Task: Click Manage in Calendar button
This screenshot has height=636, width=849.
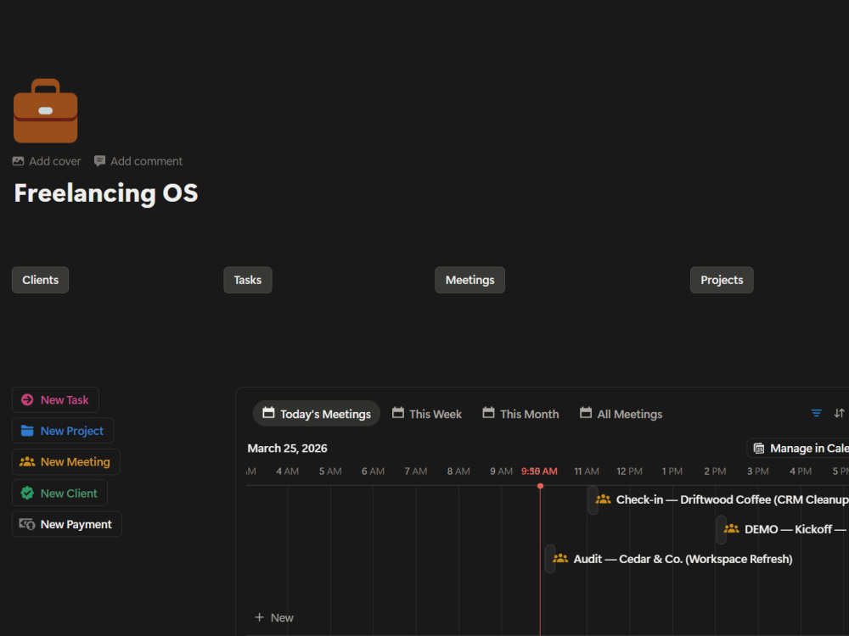Action: pos(798,449)
